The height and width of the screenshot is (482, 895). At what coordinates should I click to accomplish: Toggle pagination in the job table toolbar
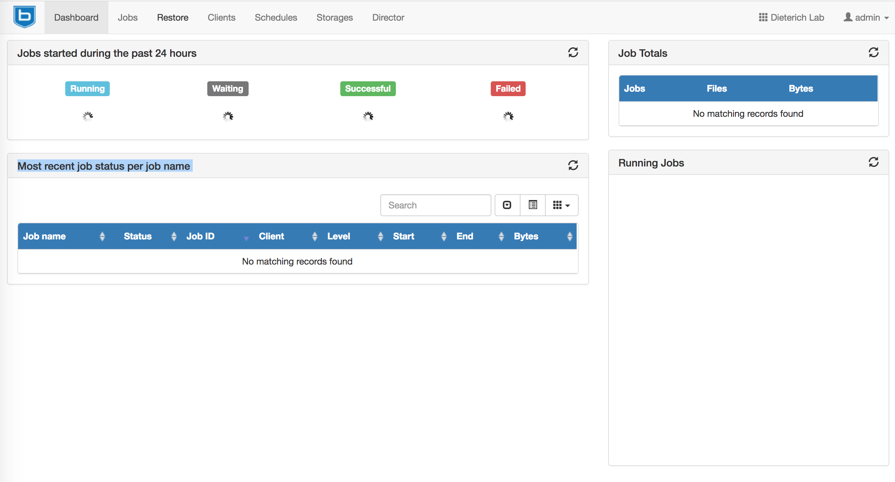coord(507,205)
